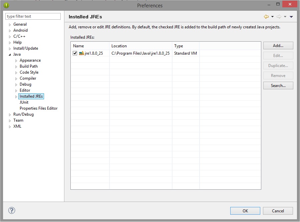300x222 pixels.
Task: Expand the Run/Debug tree node
Action: pyautogui.click(x=10, y=115)
